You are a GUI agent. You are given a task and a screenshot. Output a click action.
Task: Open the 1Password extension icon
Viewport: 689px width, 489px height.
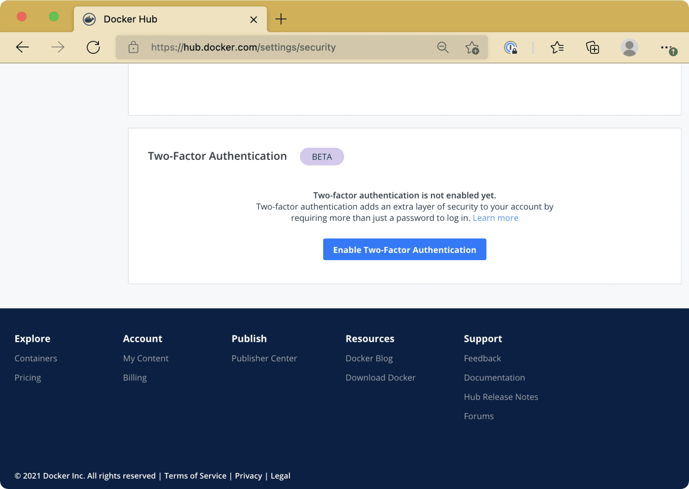(510, 47)
